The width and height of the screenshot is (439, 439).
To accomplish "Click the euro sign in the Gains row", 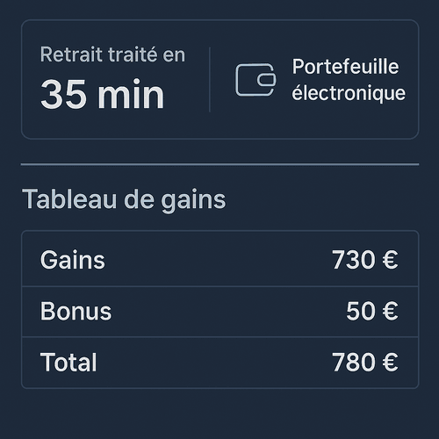I will [390, 260].
